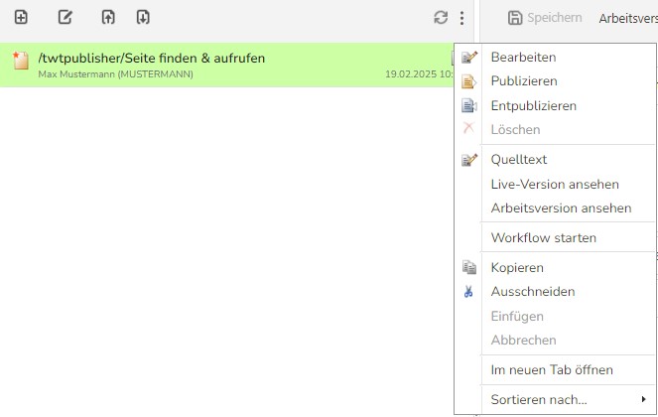Click the Quelltext pencil icon in menu
658x417 pixels.
469,160
